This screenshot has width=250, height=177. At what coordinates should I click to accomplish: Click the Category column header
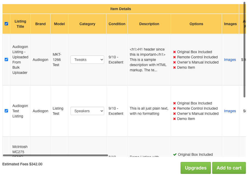coord(87,24)
